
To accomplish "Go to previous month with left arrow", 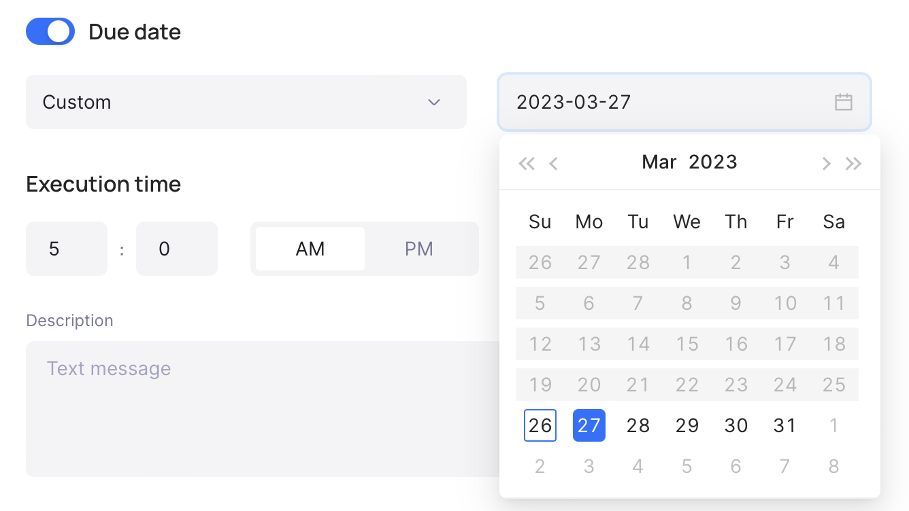I will pyautogui.click(x=553, y=163).
